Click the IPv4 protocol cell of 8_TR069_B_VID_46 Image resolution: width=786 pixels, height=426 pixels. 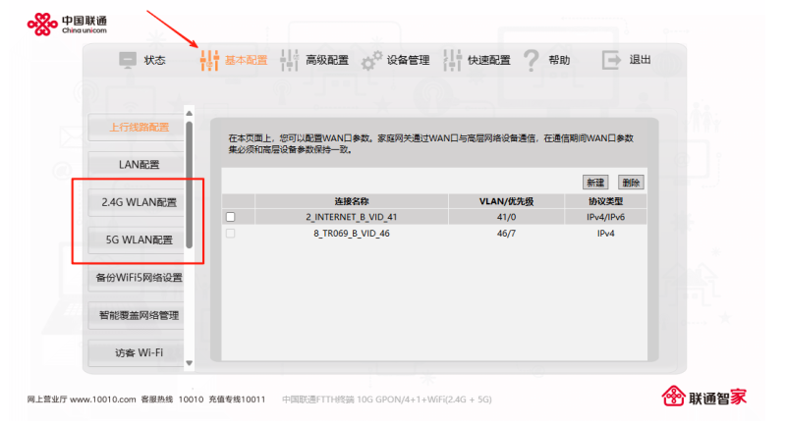click(x=605, y=234)
